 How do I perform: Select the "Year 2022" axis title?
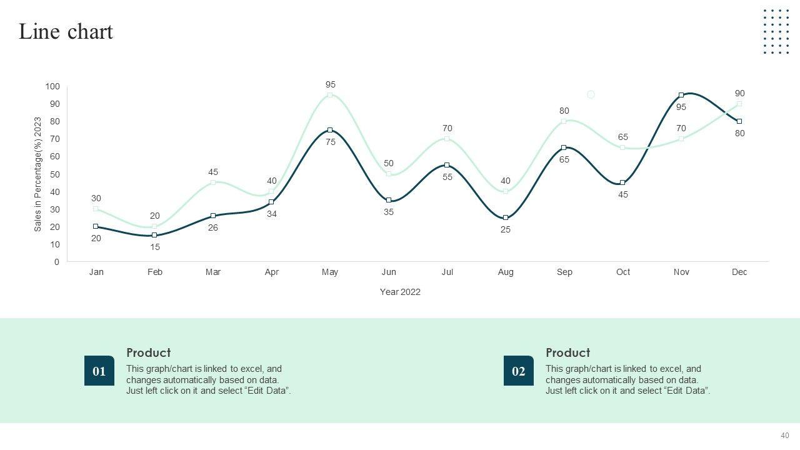[x=400, y=292]
